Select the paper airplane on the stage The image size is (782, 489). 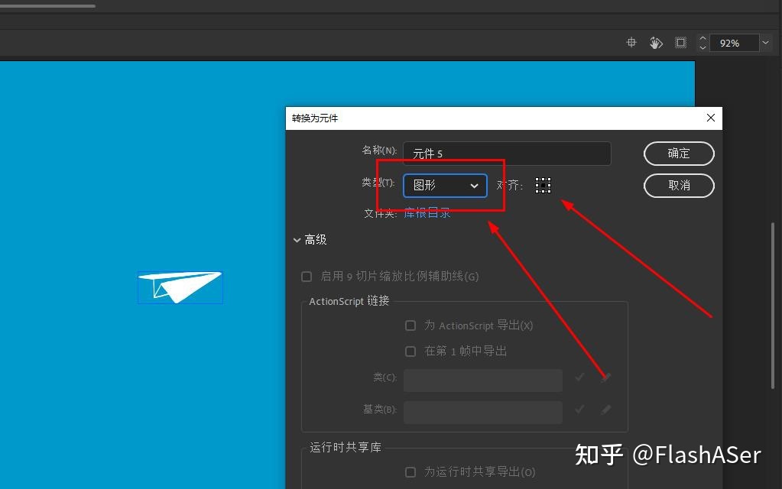coord(180,287)
